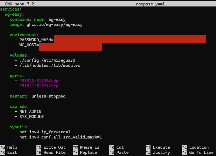Place cursor on the "cap_add:" key

[x=19, y=106]
